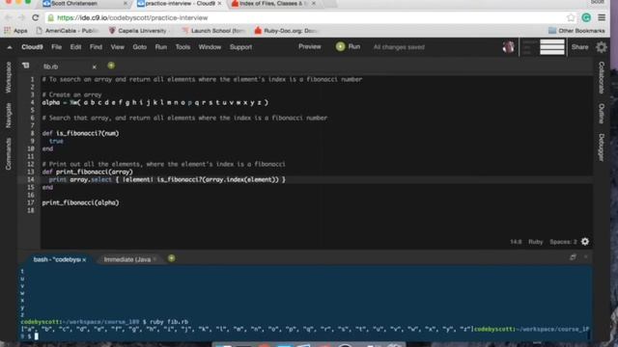Image resolution: width=618 pixels, height=347 pixels.
Task: Close the console panel
Action: tap(586, 257)
